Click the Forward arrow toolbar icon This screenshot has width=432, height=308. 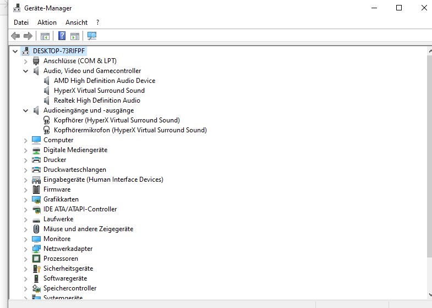28,36
